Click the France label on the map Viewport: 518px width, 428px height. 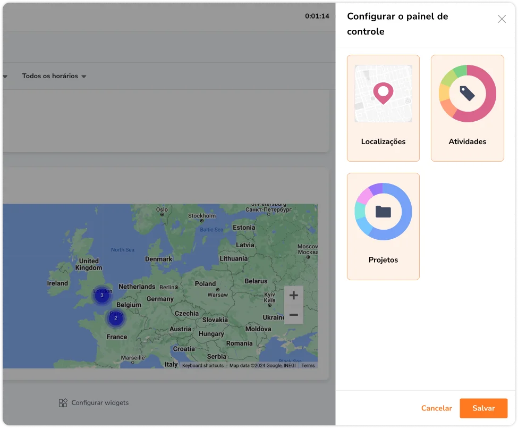pyautogui.click(x=116, y=337)
